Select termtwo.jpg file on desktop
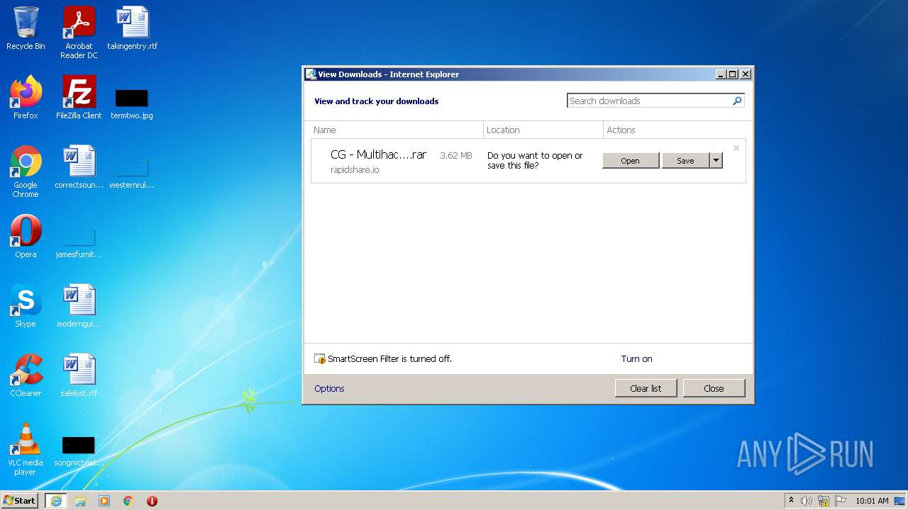This screenshot has height=510, width=908. 132,103
